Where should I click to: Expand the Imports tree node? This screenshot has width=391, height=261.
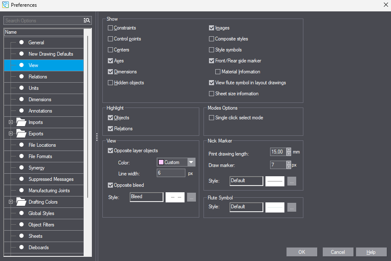11,122
